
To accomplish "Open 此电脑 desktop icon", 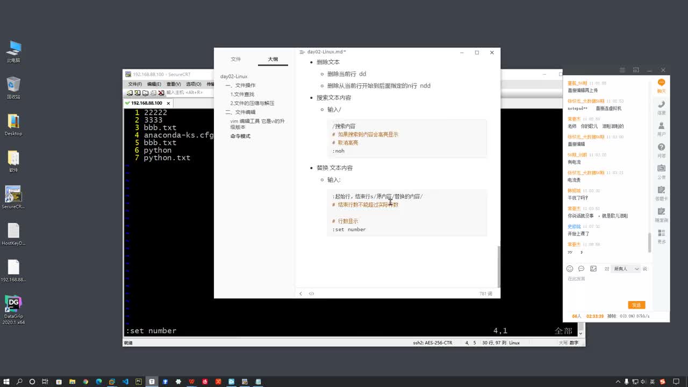I will coord(13,52).
